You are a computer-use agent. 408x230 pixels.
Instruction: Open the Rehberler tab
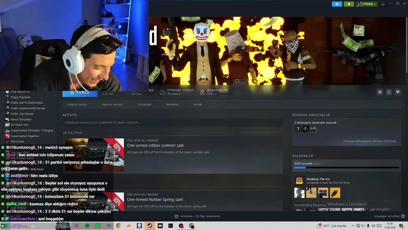[172, 104]
